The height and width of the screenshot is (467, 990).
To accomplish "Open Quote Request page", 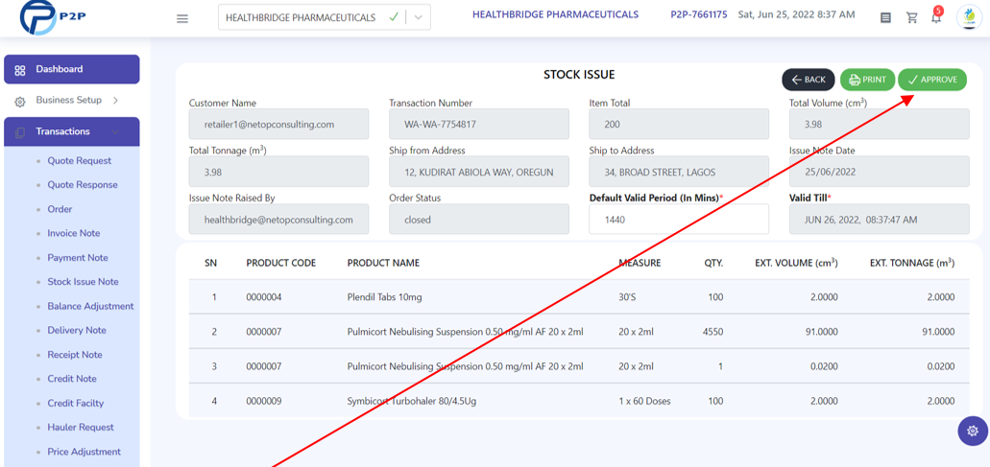I will 79,161.
